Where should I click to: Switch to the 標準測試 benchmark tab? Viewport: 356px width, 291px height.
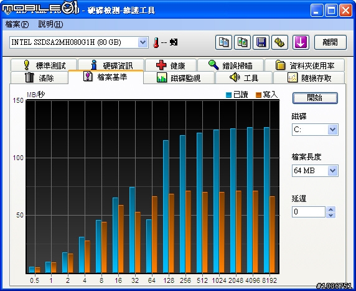coord(44,65)
